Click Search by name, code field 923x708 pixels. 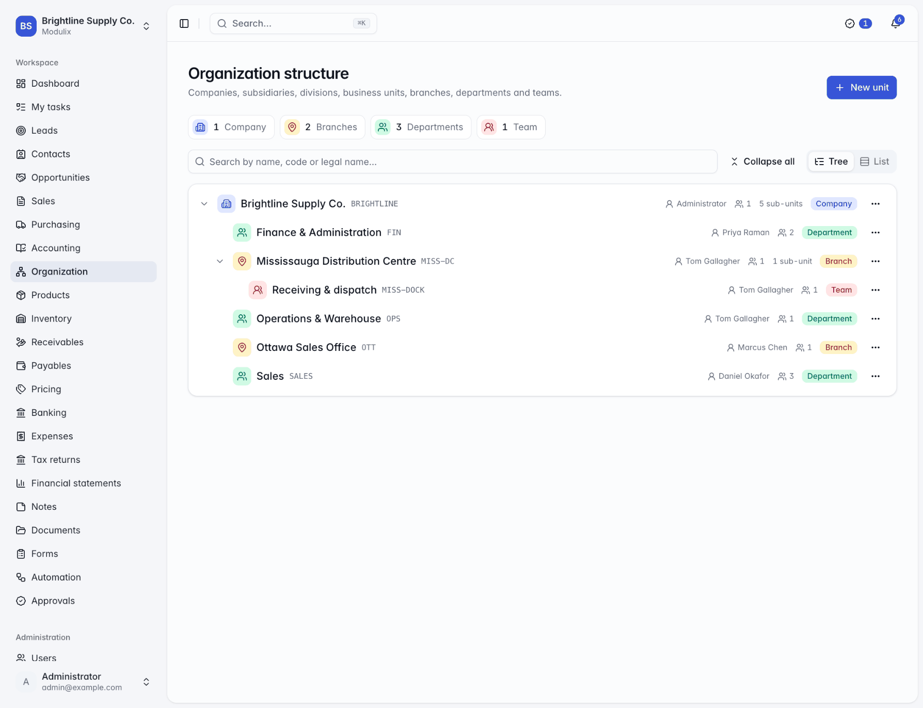coord(453,162)
